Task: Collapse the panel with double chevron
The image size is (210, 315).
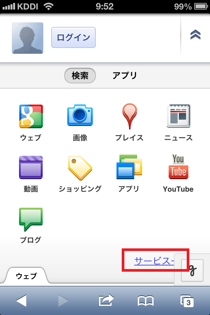Action: tap(195, 34)
